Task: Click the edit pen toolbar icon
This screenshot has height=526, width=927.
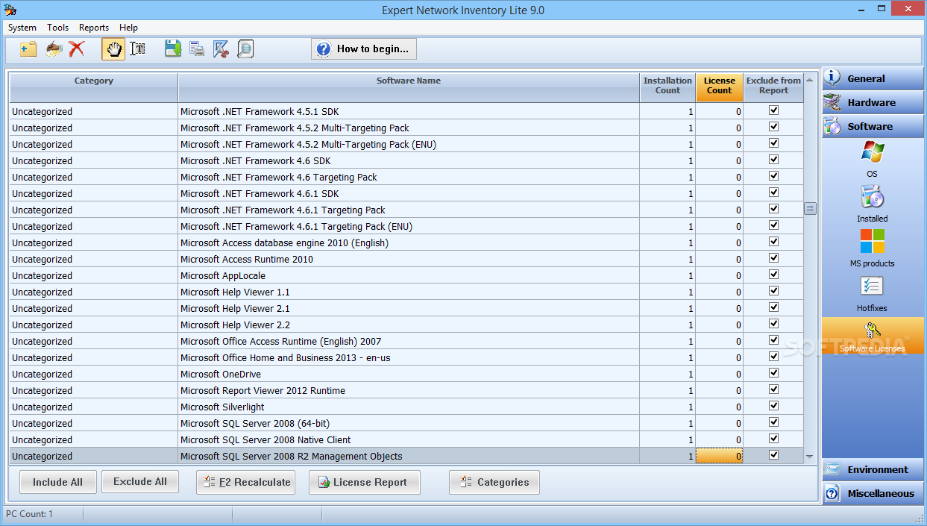Action: tap(53, 49)
